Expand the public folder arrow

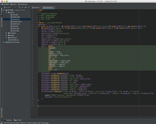pos(6,35)
